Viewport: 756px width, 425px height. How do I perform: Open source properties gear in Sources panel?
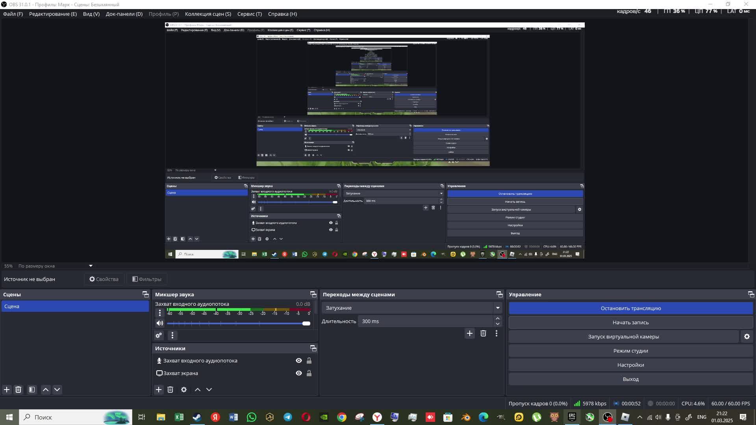click(x=184, y=390)
